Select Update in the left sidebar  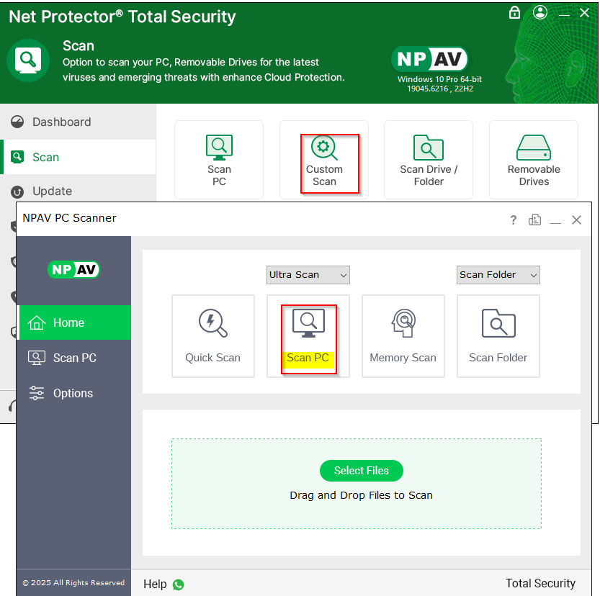click(x=52, y=191)
